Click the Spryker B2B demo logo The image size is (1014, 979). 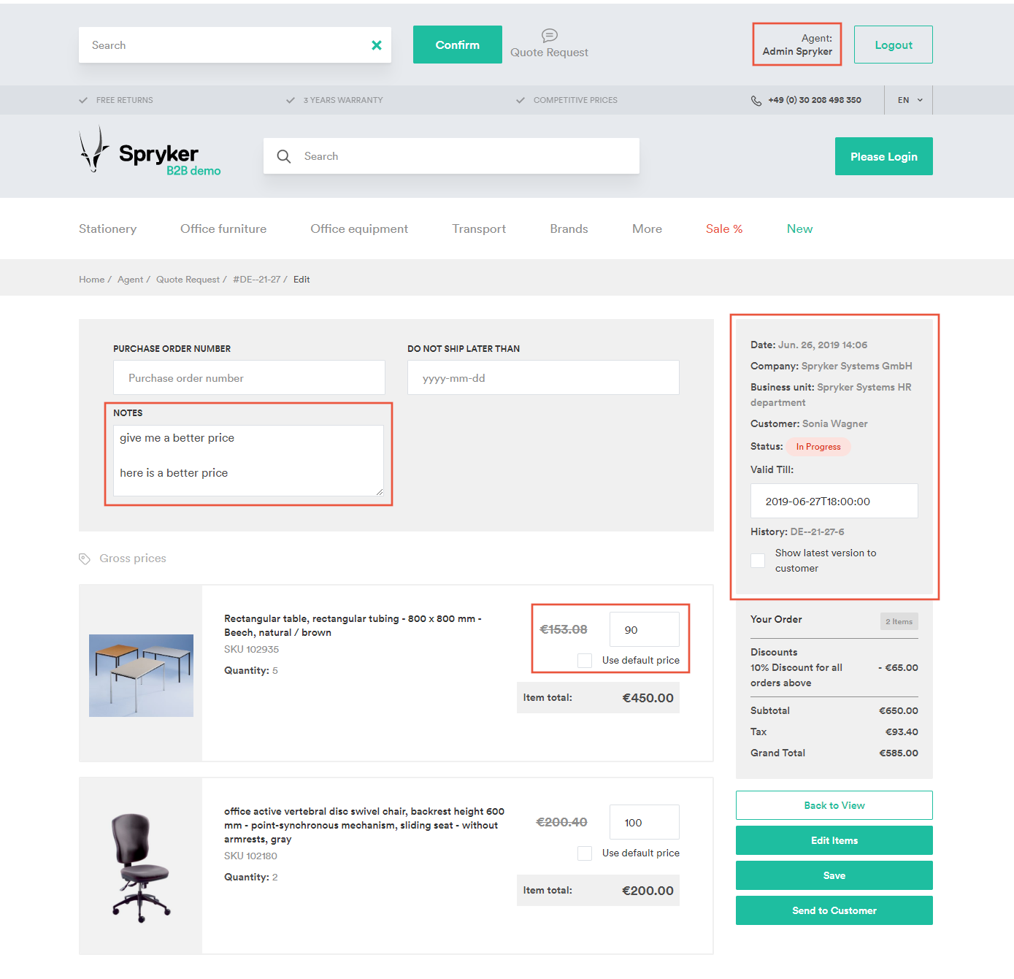click(x=150, y=150)
